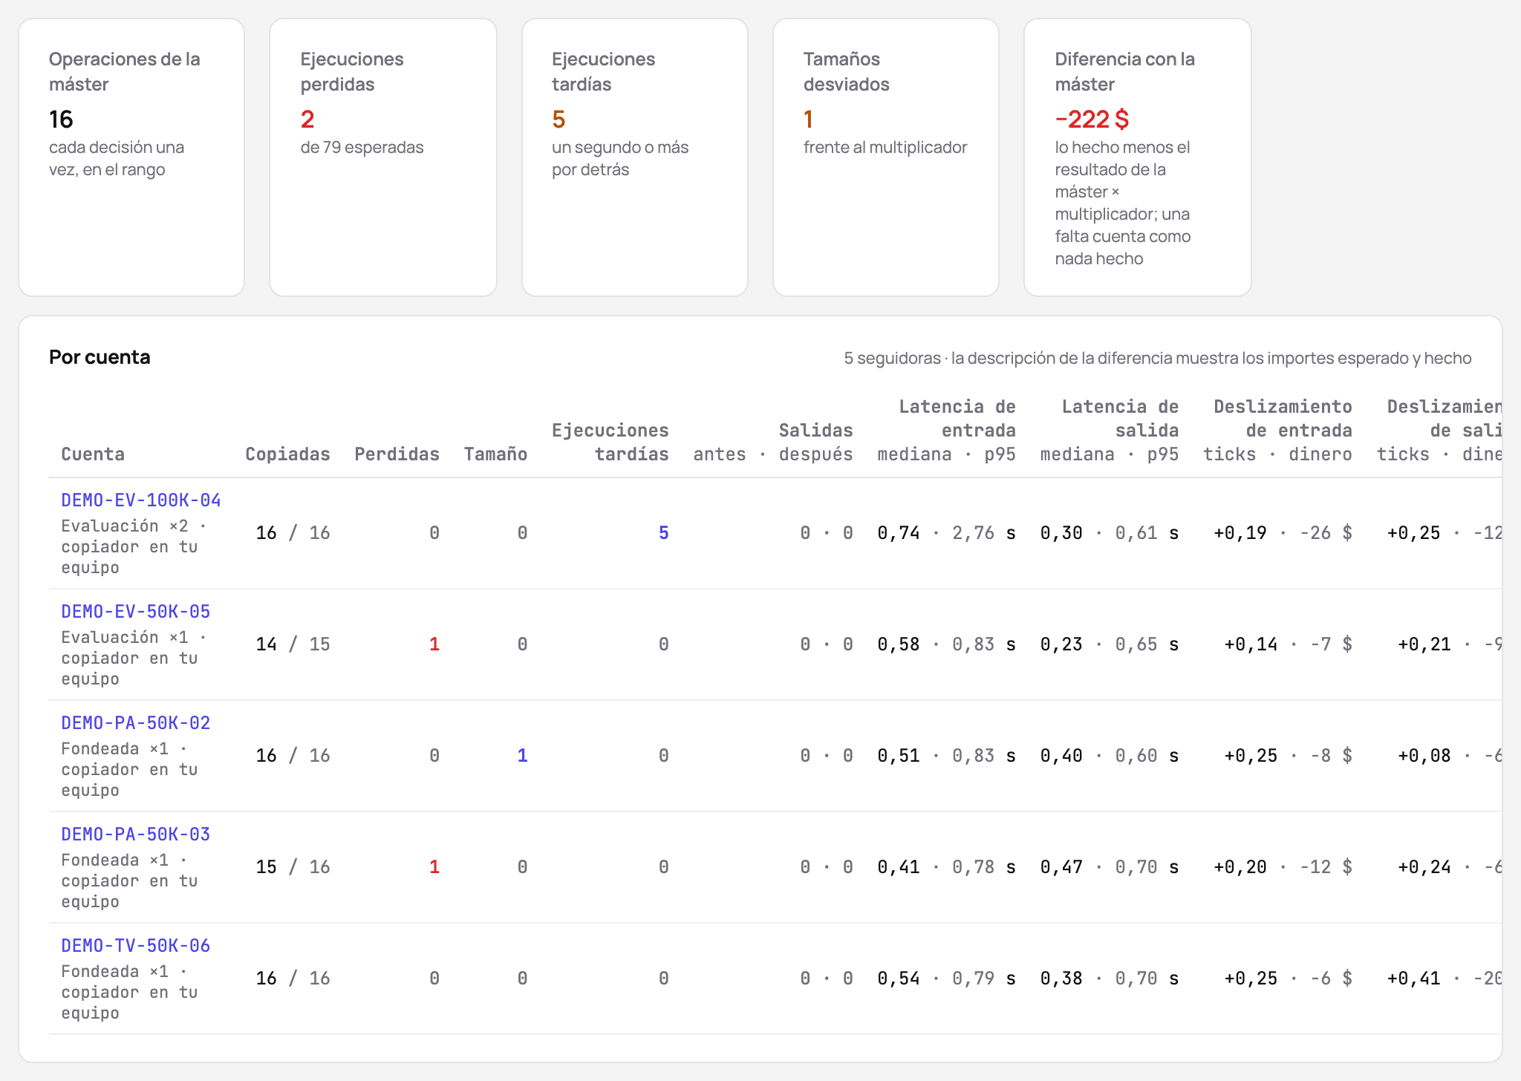Click the Ejecuciones tardías column header

pyautogui.click(x=610, y=442)
